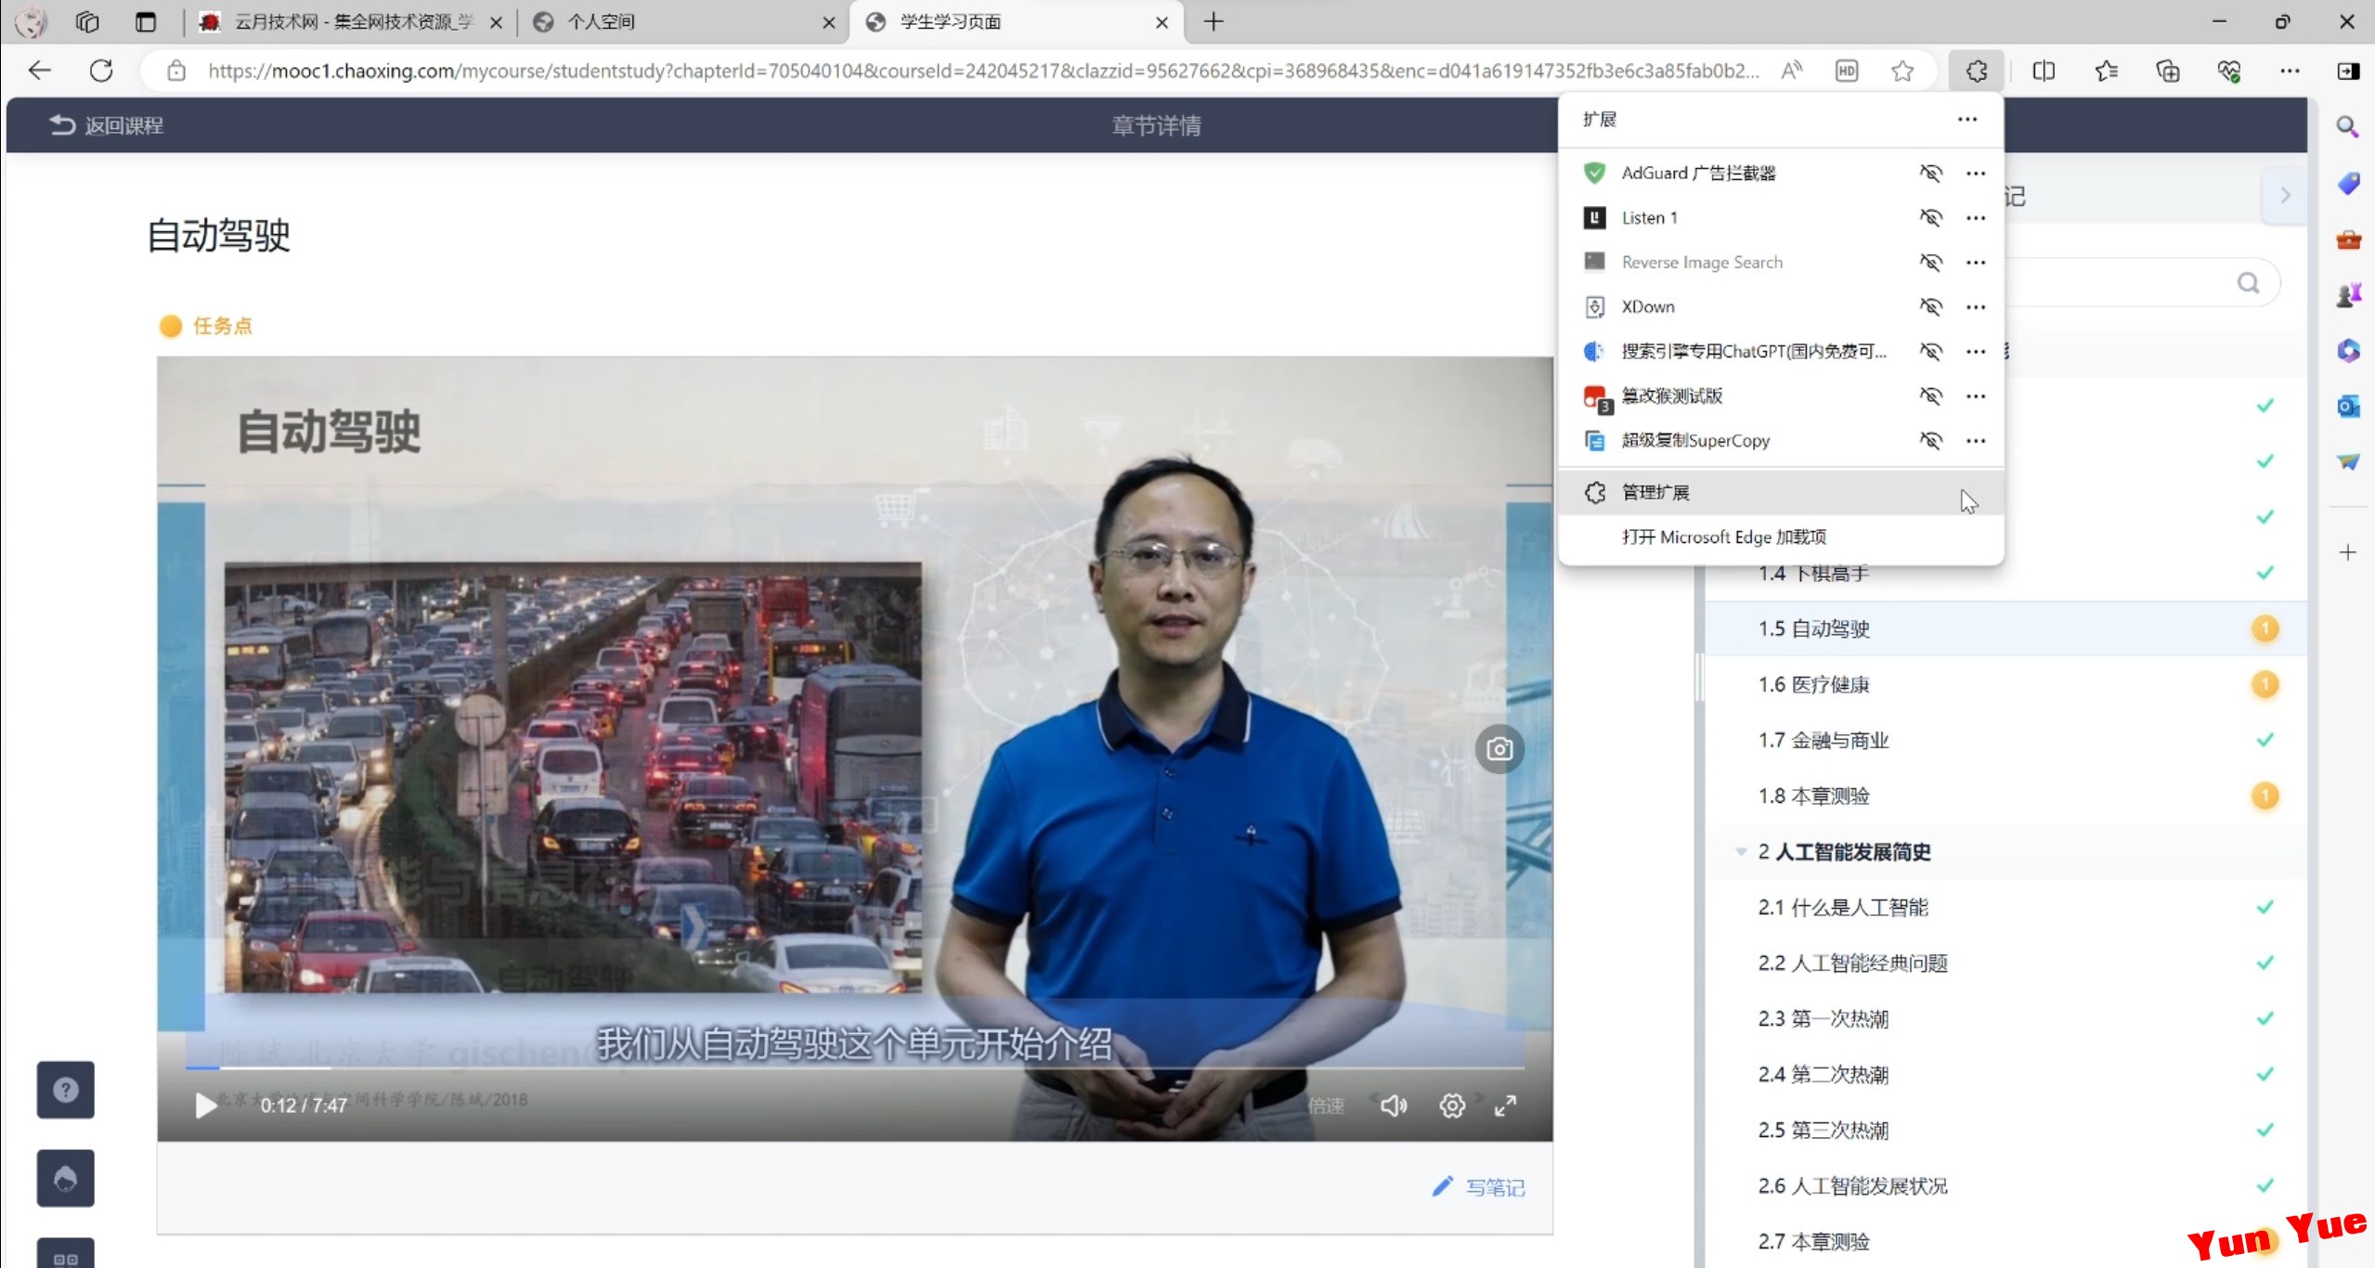Open the help question-mark button
Image resolution: width=2375 pixels, height=1268 pixels.
(x=65, y=1090)
